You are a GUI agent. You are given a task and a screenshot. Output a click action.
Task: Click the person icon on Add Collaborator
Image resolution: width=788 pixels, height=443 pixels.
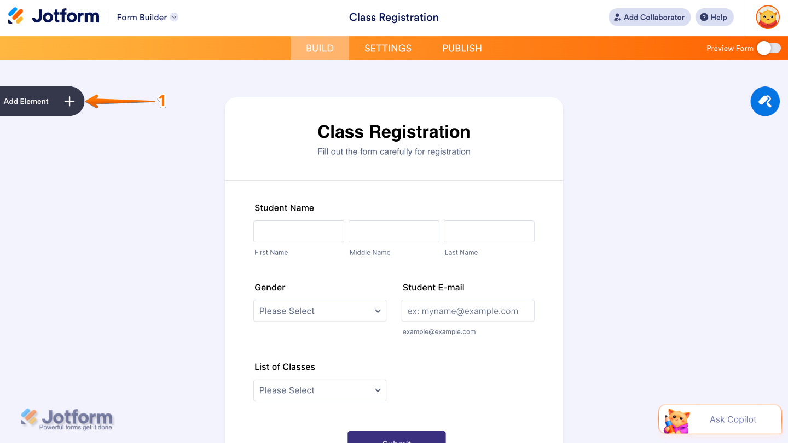617,17
